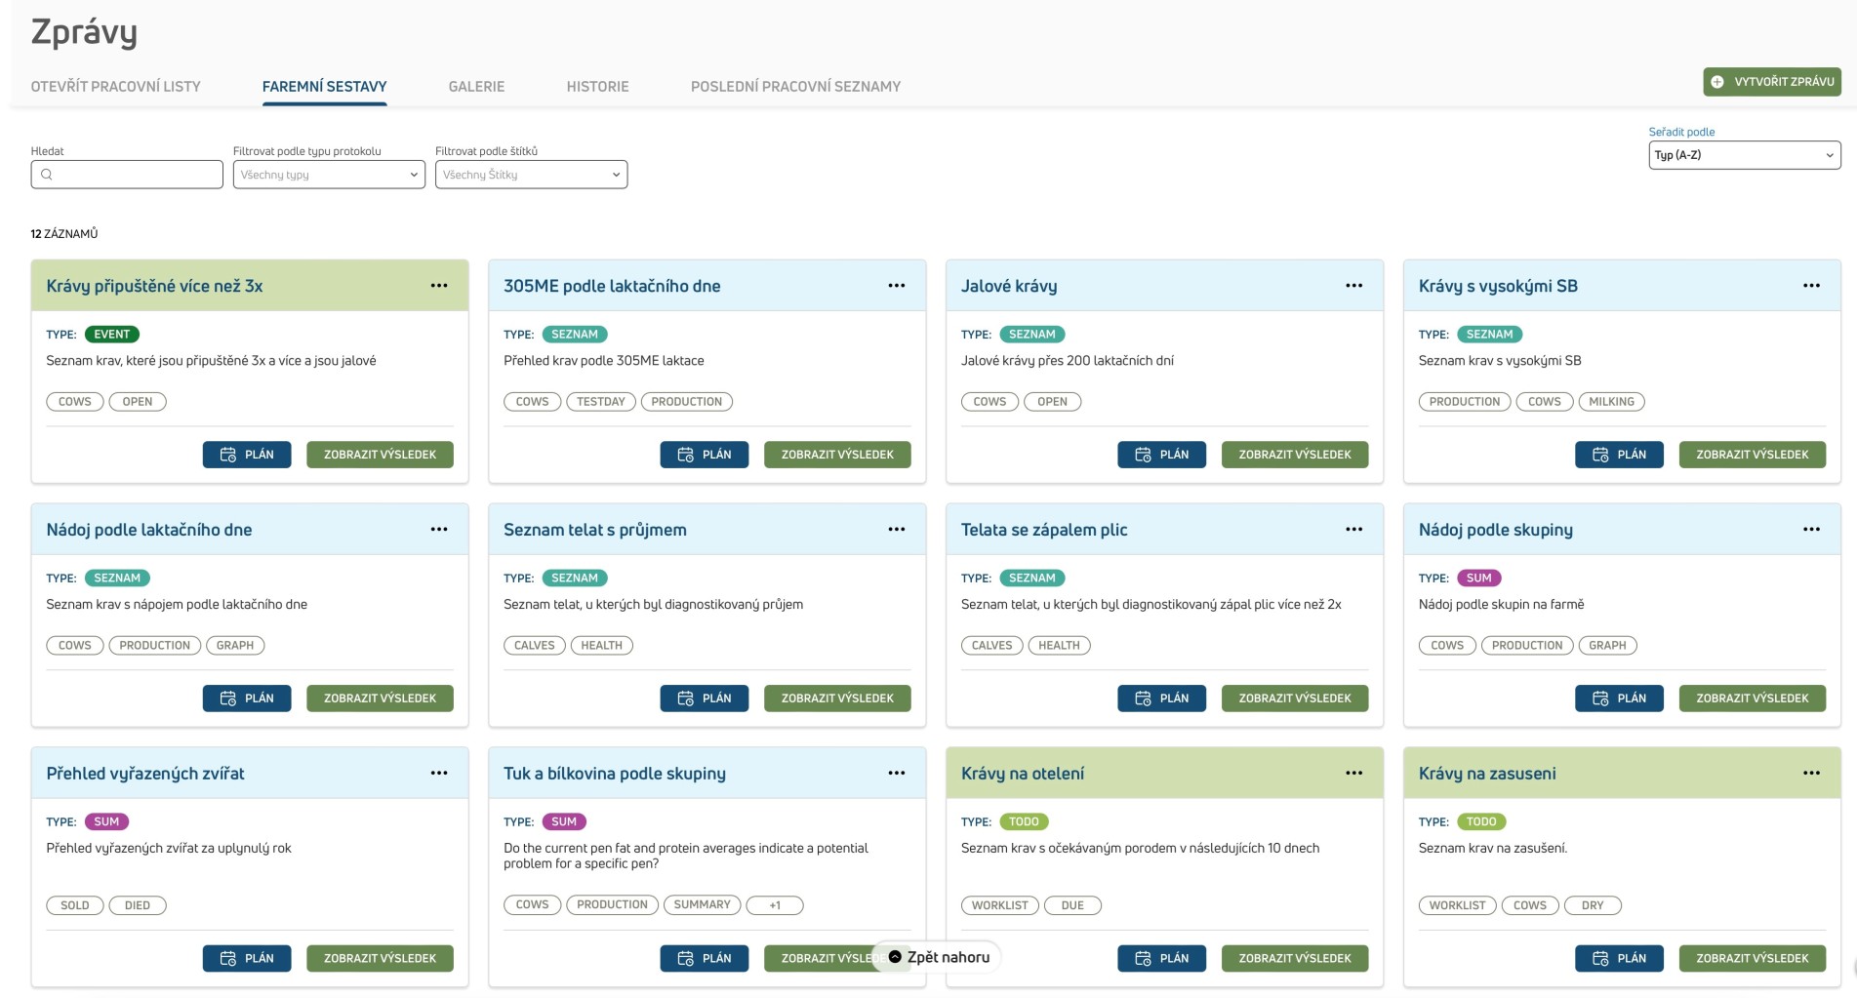The width and height of the screenshot is (1857, 998).
Task: Click Plán for Seznam telat s průjmem
Action: point(705,699)
